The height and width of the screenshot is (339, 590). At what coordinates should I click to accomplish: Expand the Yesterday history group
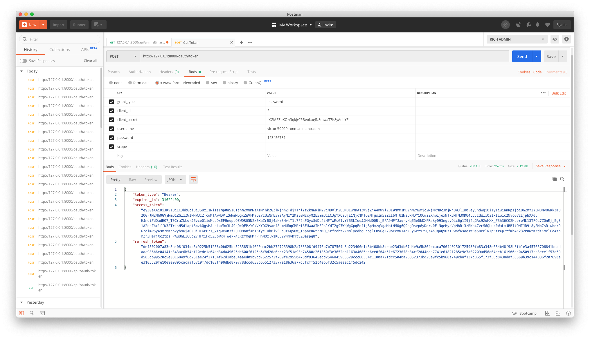pyautogui.click(x=21, y=302)
